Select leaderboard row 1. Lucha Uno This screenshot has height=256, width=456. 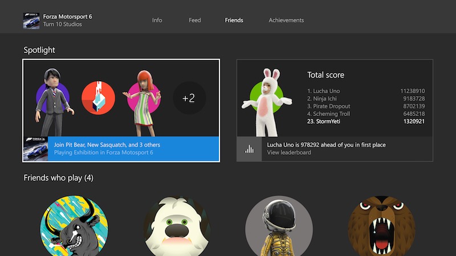pyautogui.click(x=366, y=91)
